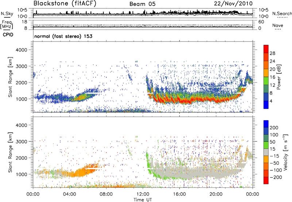The width and height of the screenshot is (292, 202).
Task: Click the yellow-green segment of the Power color bar
Action: pos(266,81)
